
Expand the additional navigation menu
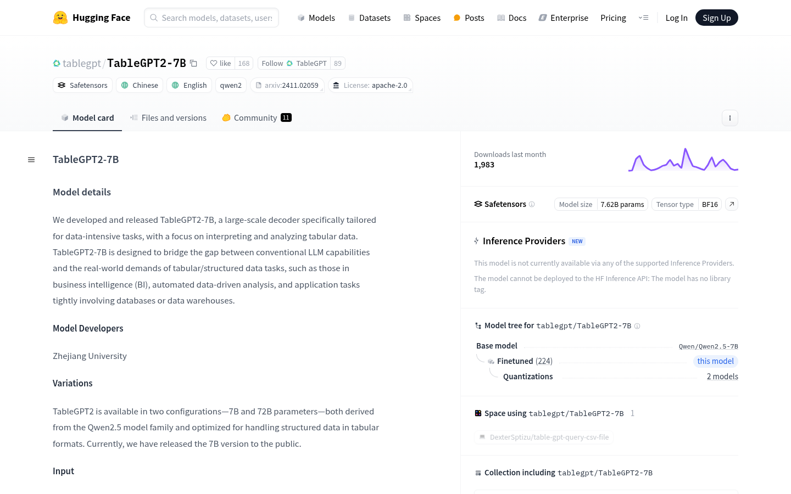[643, 18]
